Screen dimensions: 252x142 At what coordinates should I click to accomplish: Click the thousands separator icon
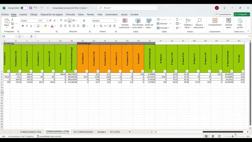point(105,26)
